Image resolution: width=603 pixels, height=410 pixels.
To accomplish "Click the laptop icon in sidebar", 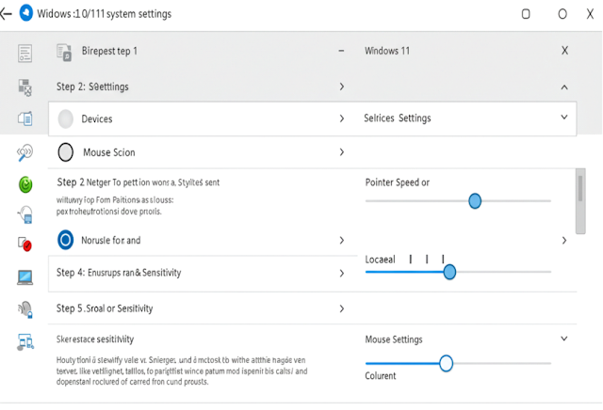I will (x=25, y=277).
